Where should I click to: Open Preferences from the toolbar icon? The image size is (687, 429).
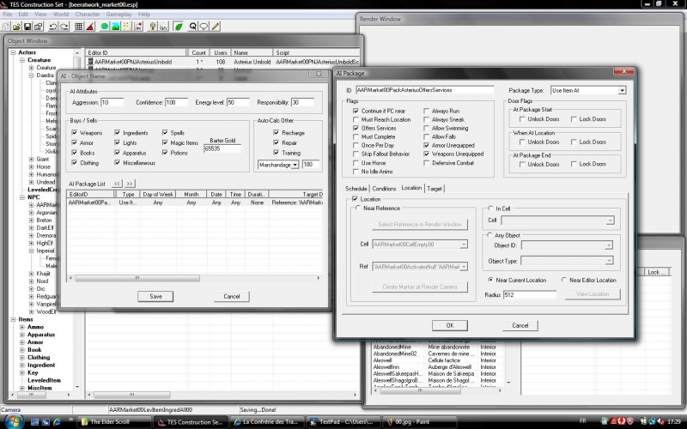click(x=39, y=27)
